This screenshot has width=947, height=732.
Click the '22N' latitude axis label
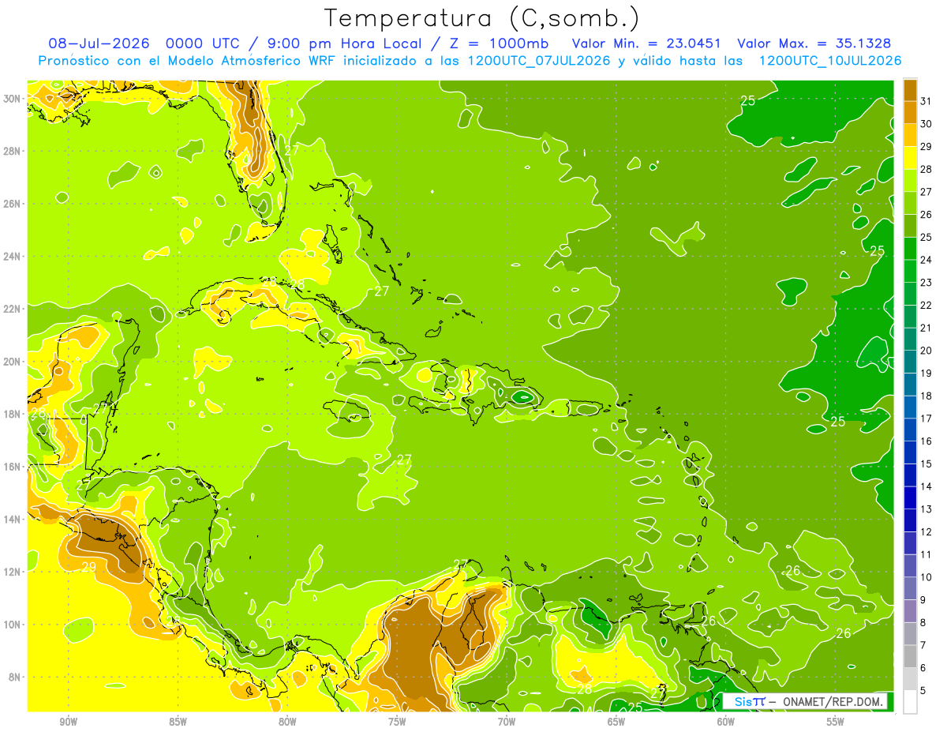point(13,309)
